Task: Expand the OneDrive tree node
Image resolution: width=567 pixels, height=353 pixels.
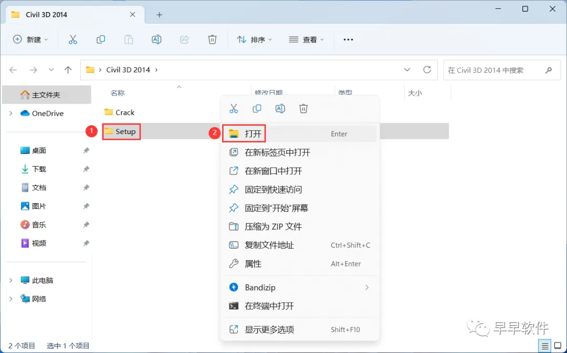Action: pyautogui.click(x=11, y=113)
